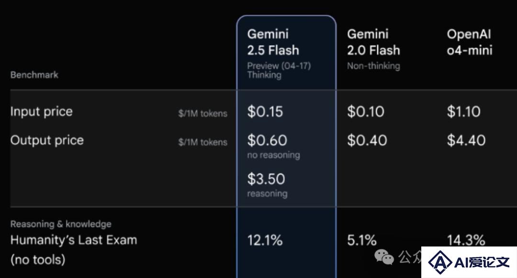The width and height of the screenshot is (517, 278).
Task: Click the 5.1% Gemini 2.0 Flash score
Action: tap(361, 240)
